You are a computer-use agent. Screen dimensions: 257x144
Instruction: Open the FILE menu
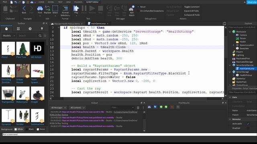(x=5, y=2)
